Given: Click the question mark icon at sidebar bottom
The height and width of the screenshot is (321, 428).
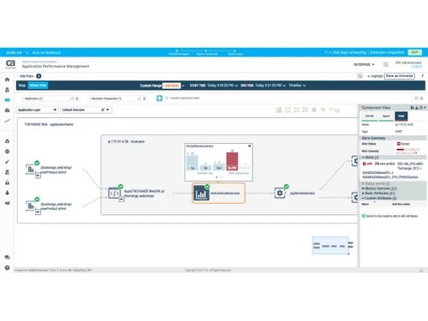Looking at the screenshot, I should (8, 268).
